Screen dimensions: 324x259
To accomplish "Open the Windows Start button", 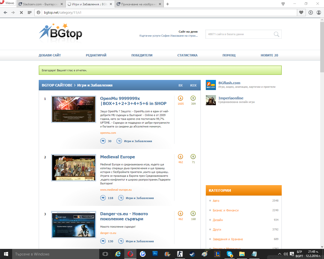I will [6, 254].
